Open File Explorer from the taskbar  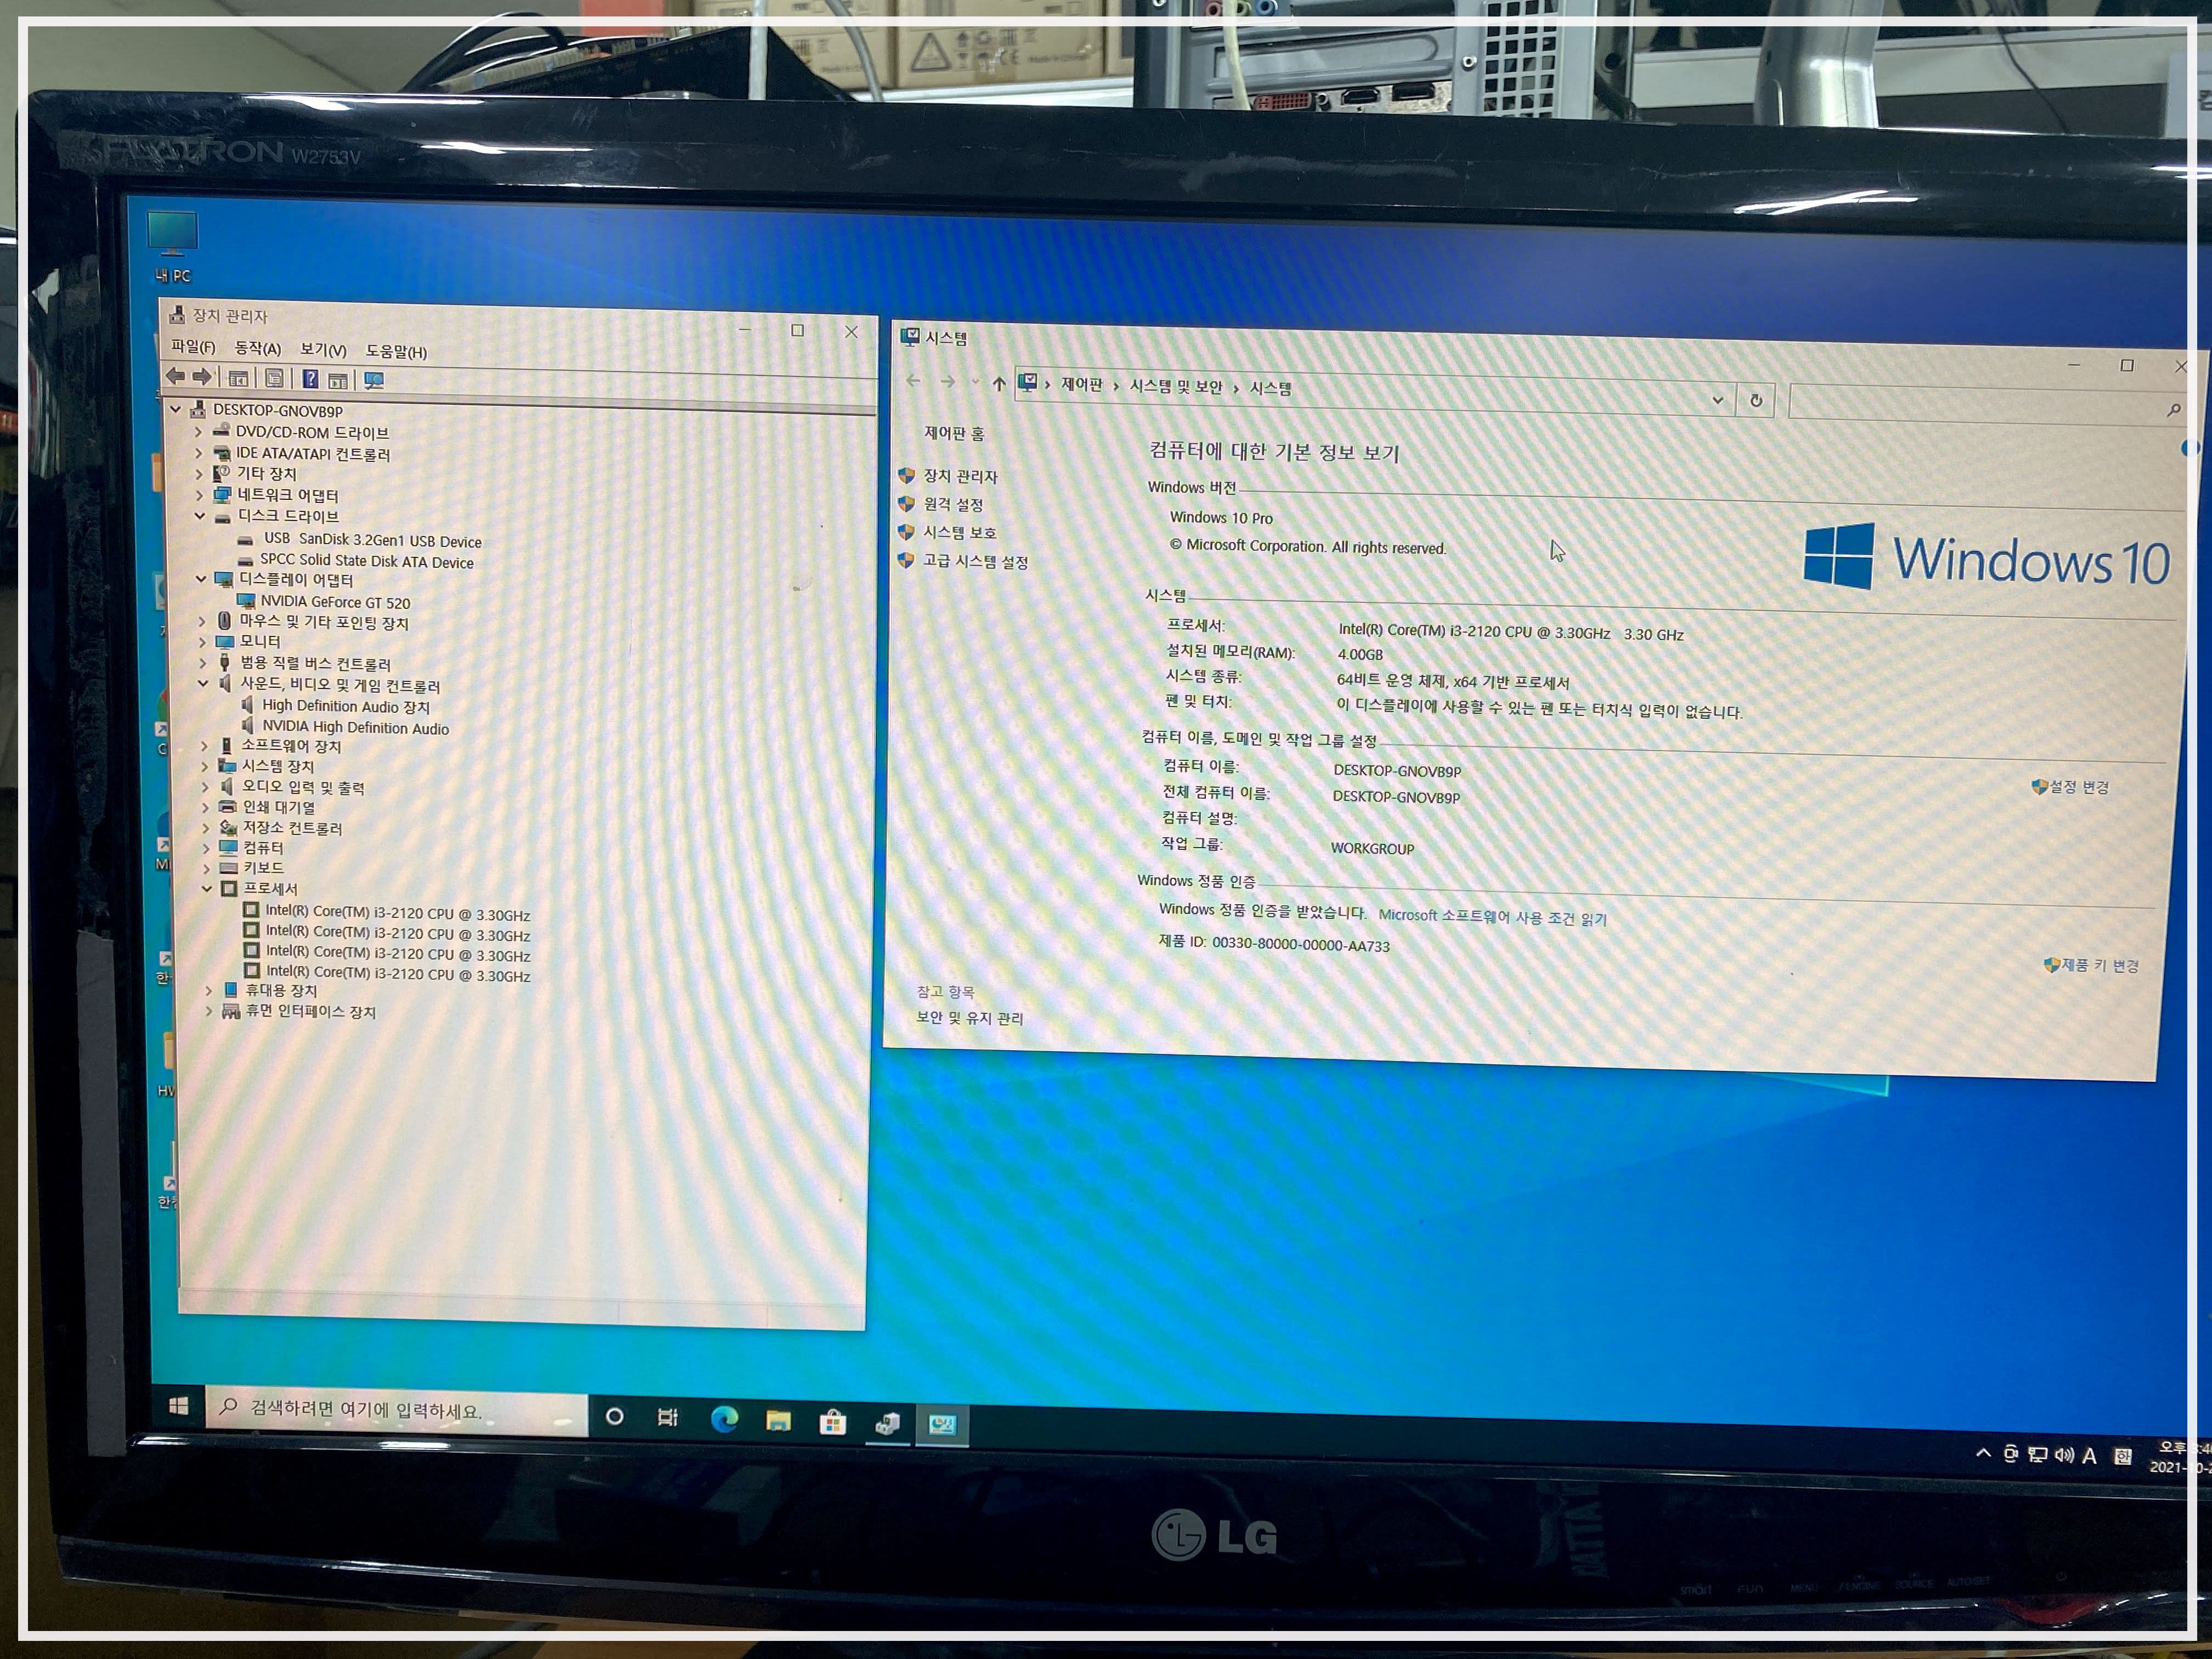pos(778,1421)
